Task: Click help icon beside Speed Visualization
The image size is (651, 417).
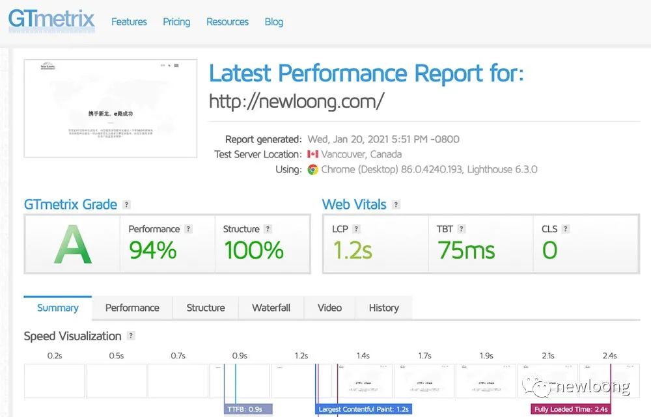Action: [x=131, y=336]
